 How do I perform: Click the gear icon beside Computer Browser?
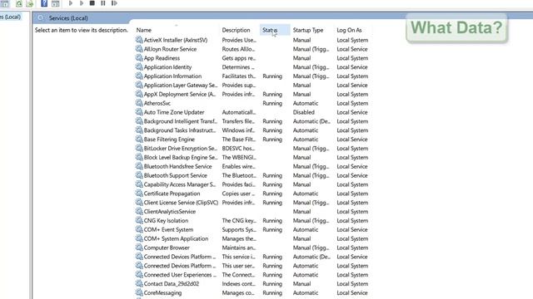139,248
